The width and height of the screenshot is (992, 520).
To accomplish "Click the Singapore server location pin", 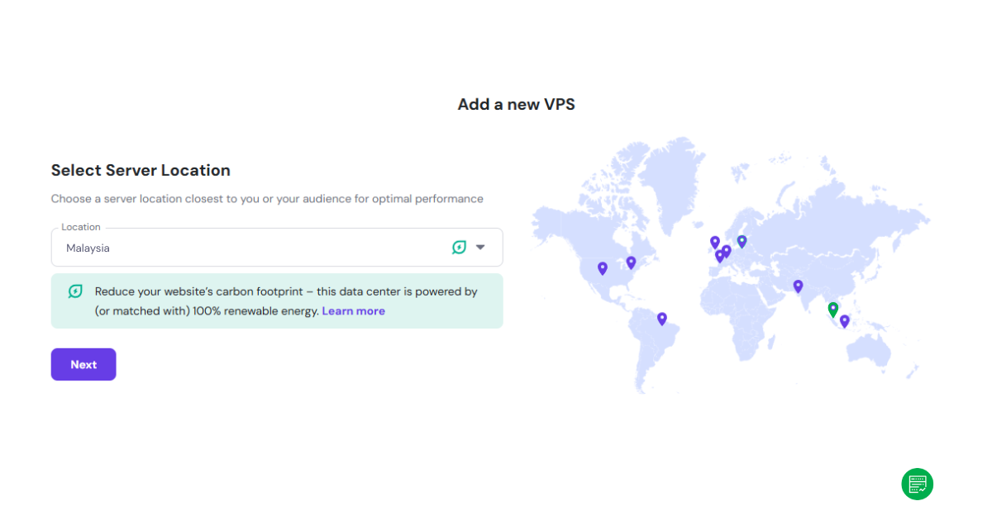I will click(844, 321).
